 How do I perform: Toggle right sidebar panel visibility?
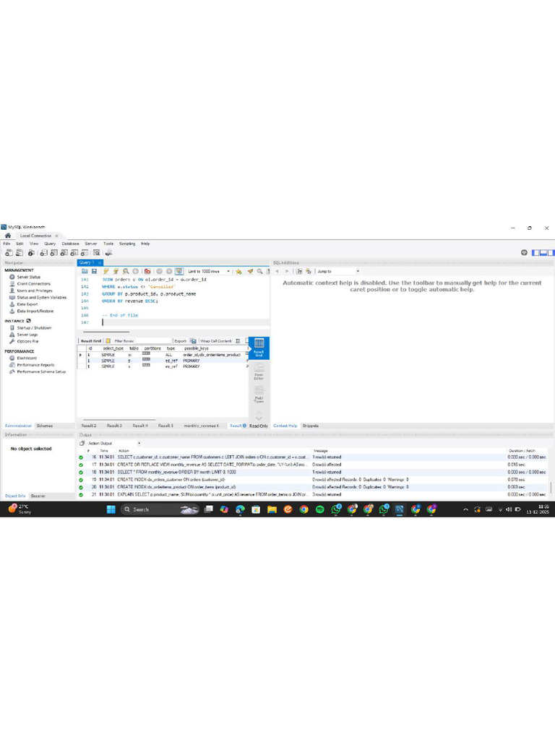pos(551,252)
